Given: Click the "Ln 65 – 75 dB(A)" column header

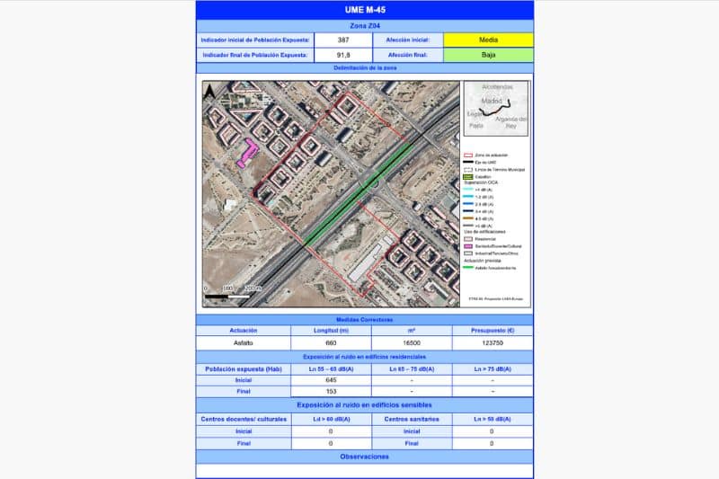Looking at the screenshot, I should click(x=412, y=369).
